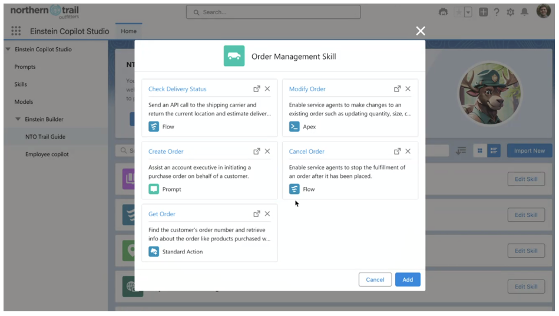Viewport: 559px width, 316px height.
Task: Open Cancel Order external link icon
Action: [397, 152]
